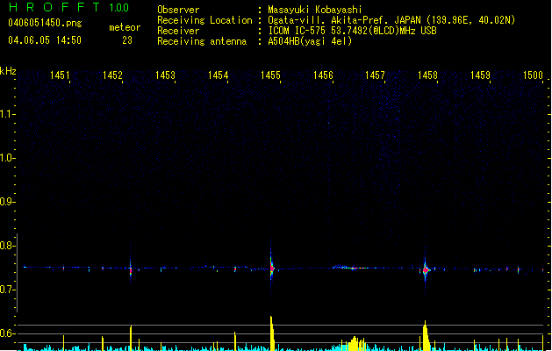The width and height of the screenshot is (552, 351).
Task: Click the strong meteor echo at 1455
Action: point(271,269)
